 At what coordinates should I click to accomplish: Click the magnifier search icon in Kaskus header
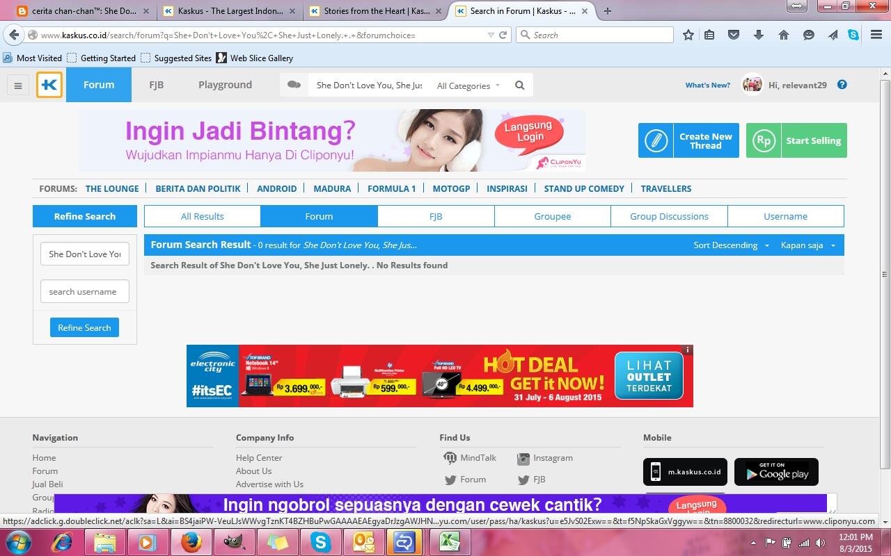[x=519, y=85]
